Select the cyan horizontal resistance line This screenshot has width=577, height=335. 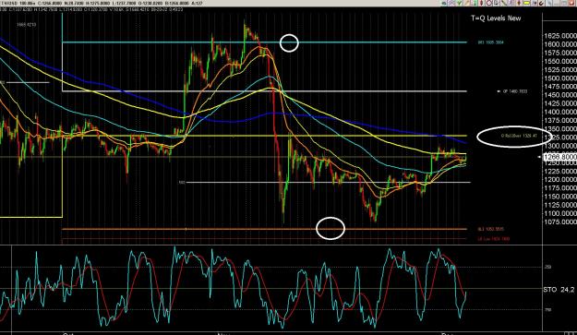point(265,42)
